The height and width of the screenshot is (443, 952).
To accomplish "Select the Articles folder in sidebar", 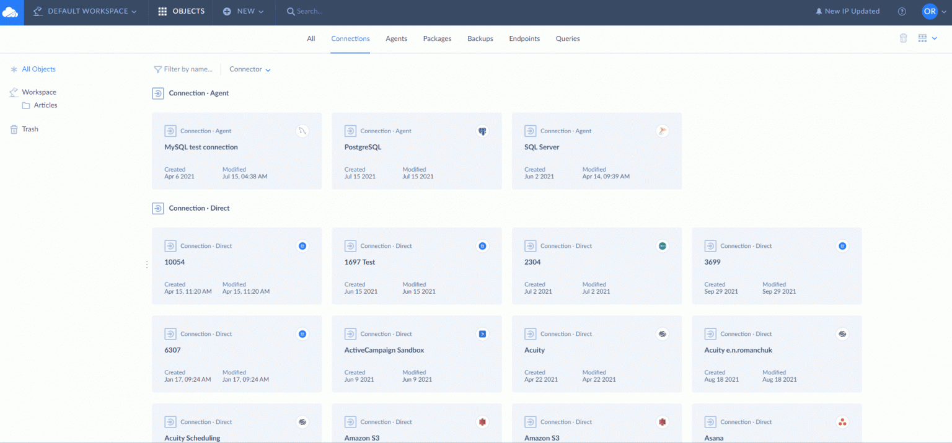I will coord(45,105).
